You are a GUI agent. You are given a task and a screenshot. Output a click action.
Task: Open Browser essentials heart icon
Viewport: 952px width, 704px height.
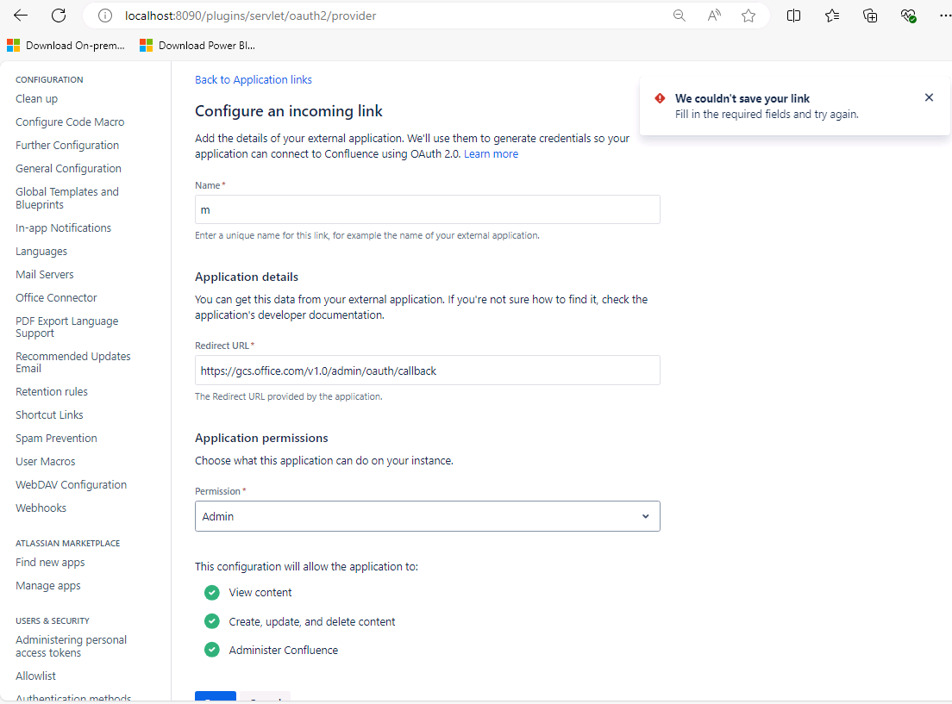click(x=908, y=16)
